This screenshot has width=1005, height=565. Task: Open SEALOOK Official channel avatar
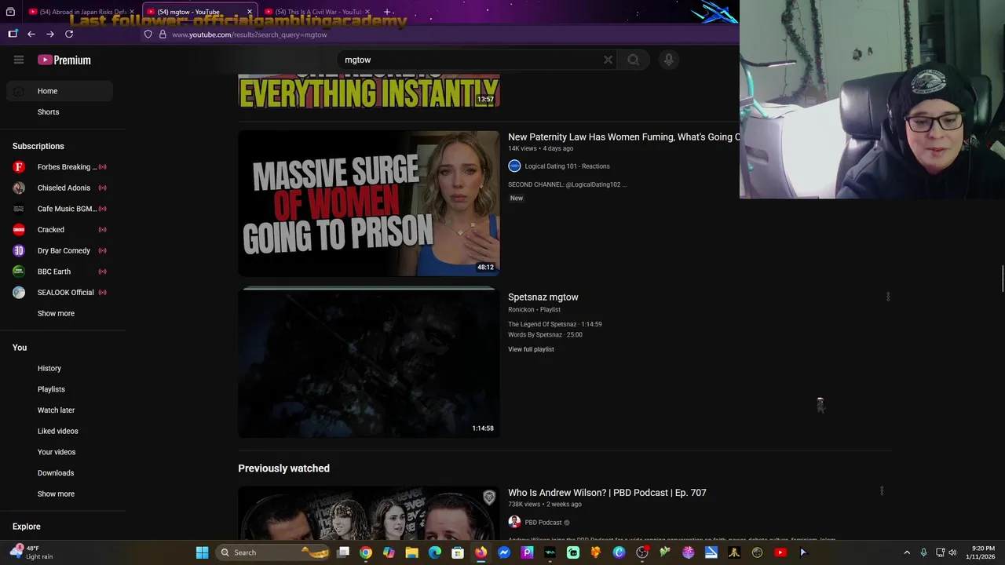click(19, 292)
